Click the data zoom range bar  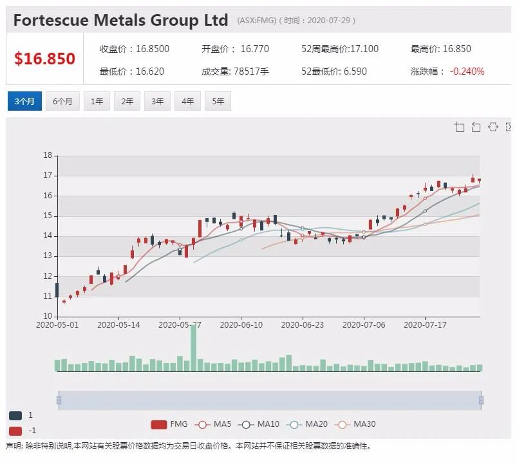pyautogui.click(x=270, y=400)
